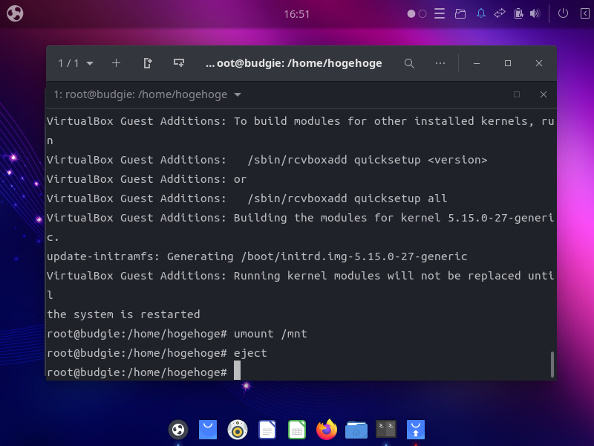The image size is (594, 446).
Task: Open the battery status indicator
Action: (x=518, y=13)
